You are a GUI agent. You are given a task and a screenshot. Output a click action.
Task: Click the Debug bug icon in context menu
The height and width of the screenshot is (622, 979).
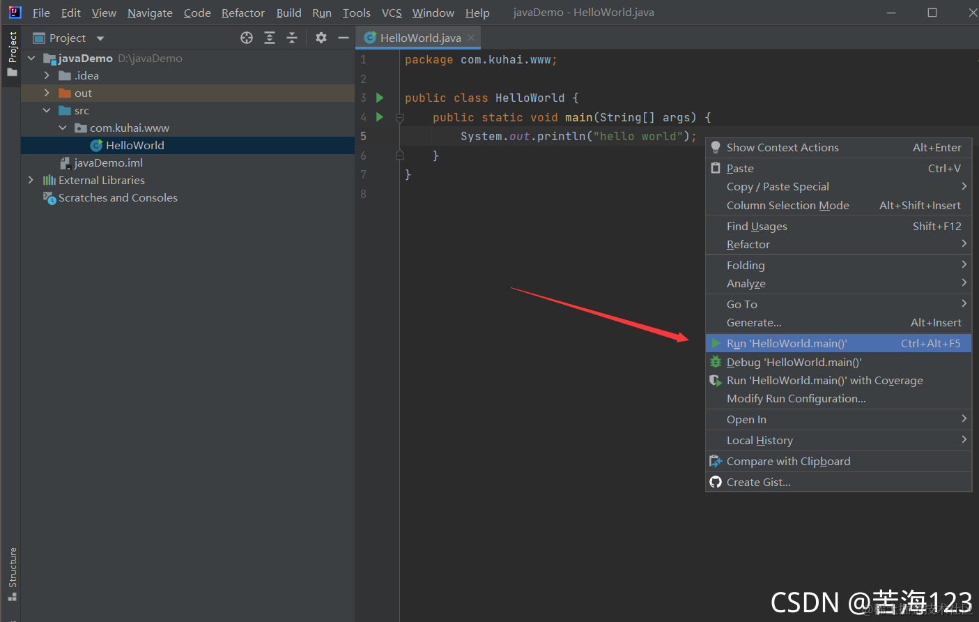click(x=716, y=362)
